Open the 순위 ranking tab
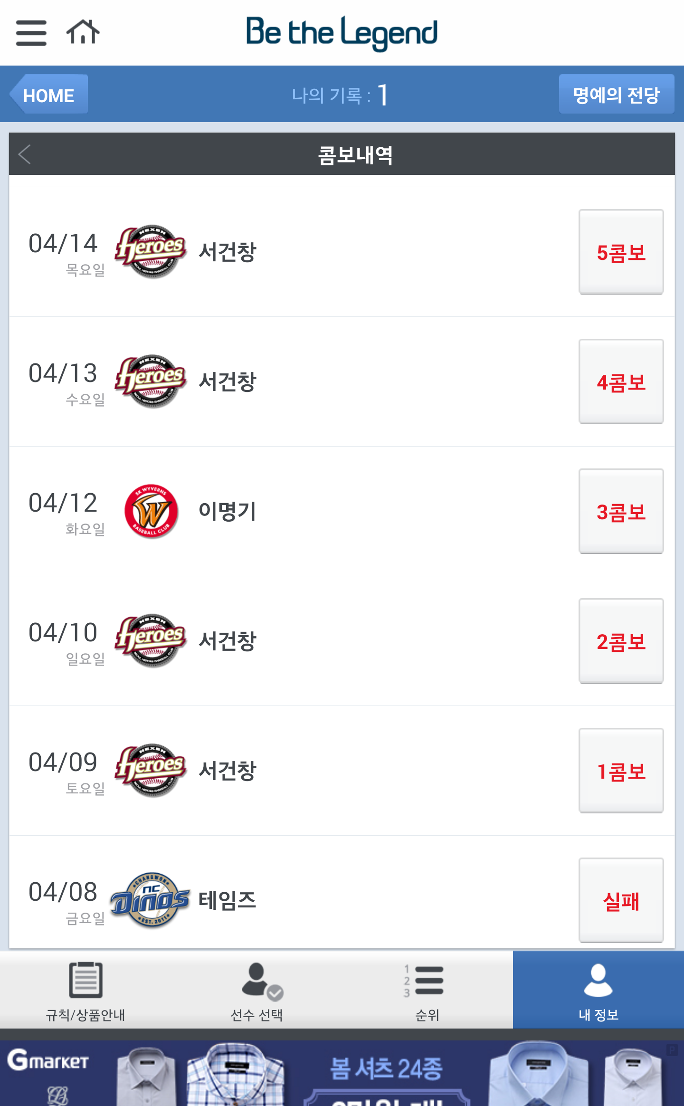Image resolution: width=684 pixels, height=1106 pixels. coord(427,990)
